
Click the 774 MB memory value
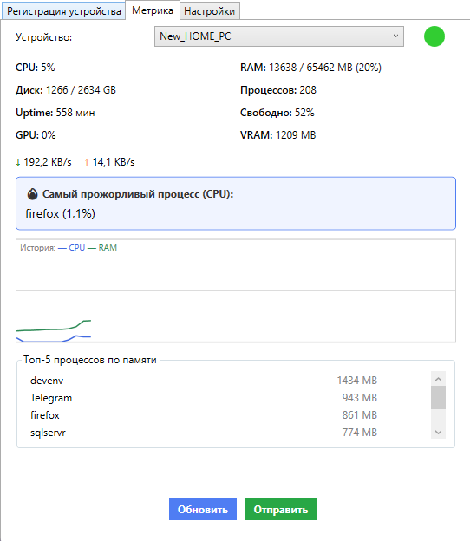360,432
